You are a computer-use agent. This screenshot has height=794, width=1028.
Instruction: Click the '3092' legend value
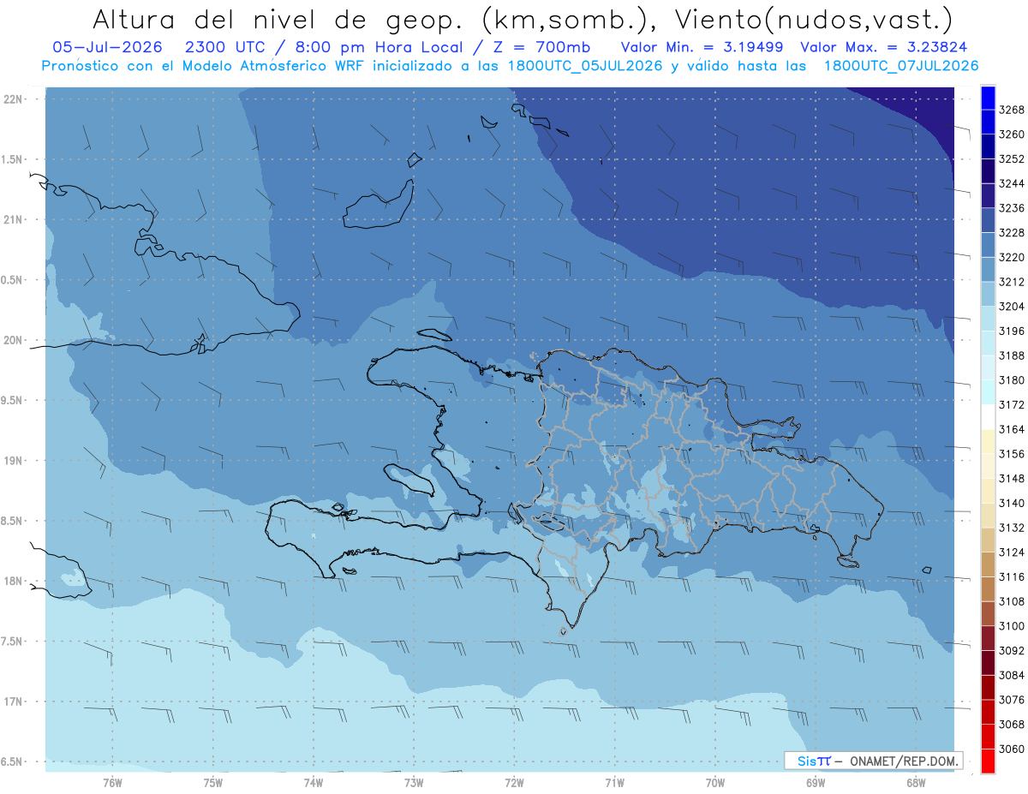pyautogui.click(x=1012, y=651)
